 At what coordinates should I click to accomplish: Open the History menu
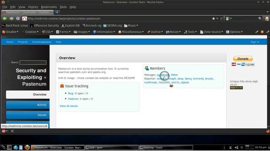(33, 7)
